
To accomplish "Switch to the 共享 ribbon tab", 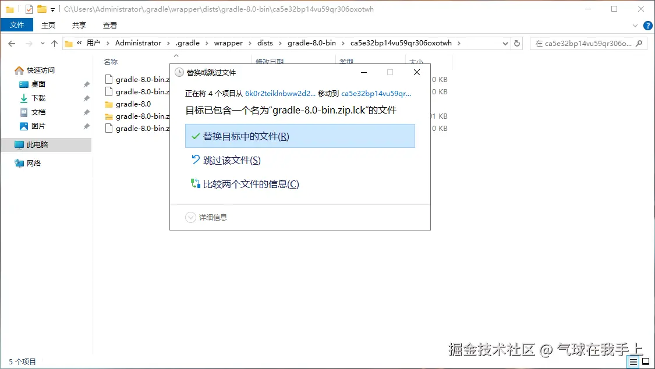I will coord(79,26).
